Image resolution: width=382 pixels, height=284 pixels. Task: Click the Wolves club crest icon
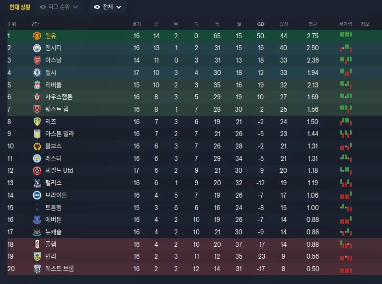37,146
